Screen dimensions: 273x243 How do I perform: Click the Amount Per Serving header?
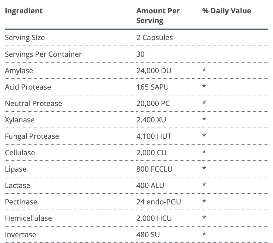pyautogui.click(x=158, y=15)
